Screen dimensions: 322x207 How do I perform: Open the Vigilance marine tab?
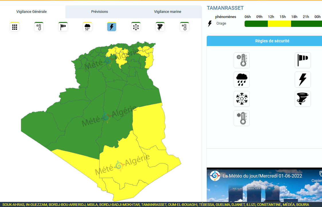pyautogui.click(x=167, y=12)
